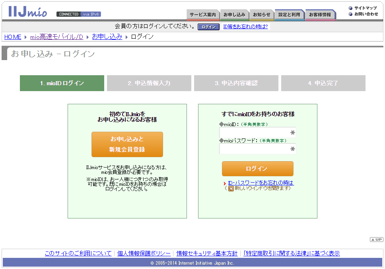Open mio高速モバイル/D breadcrumb link

tap(57, 37)
